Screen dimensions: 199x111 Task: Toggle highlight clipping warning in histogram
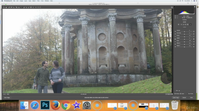coord(195,7)
